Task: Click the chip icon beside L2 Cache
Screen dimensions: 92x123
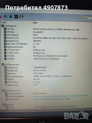Action: [x=5, y=56]
